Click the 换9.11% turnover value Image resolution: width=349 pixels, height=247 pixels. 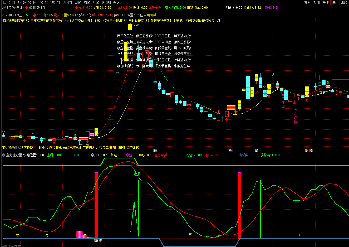pos(120,15)
